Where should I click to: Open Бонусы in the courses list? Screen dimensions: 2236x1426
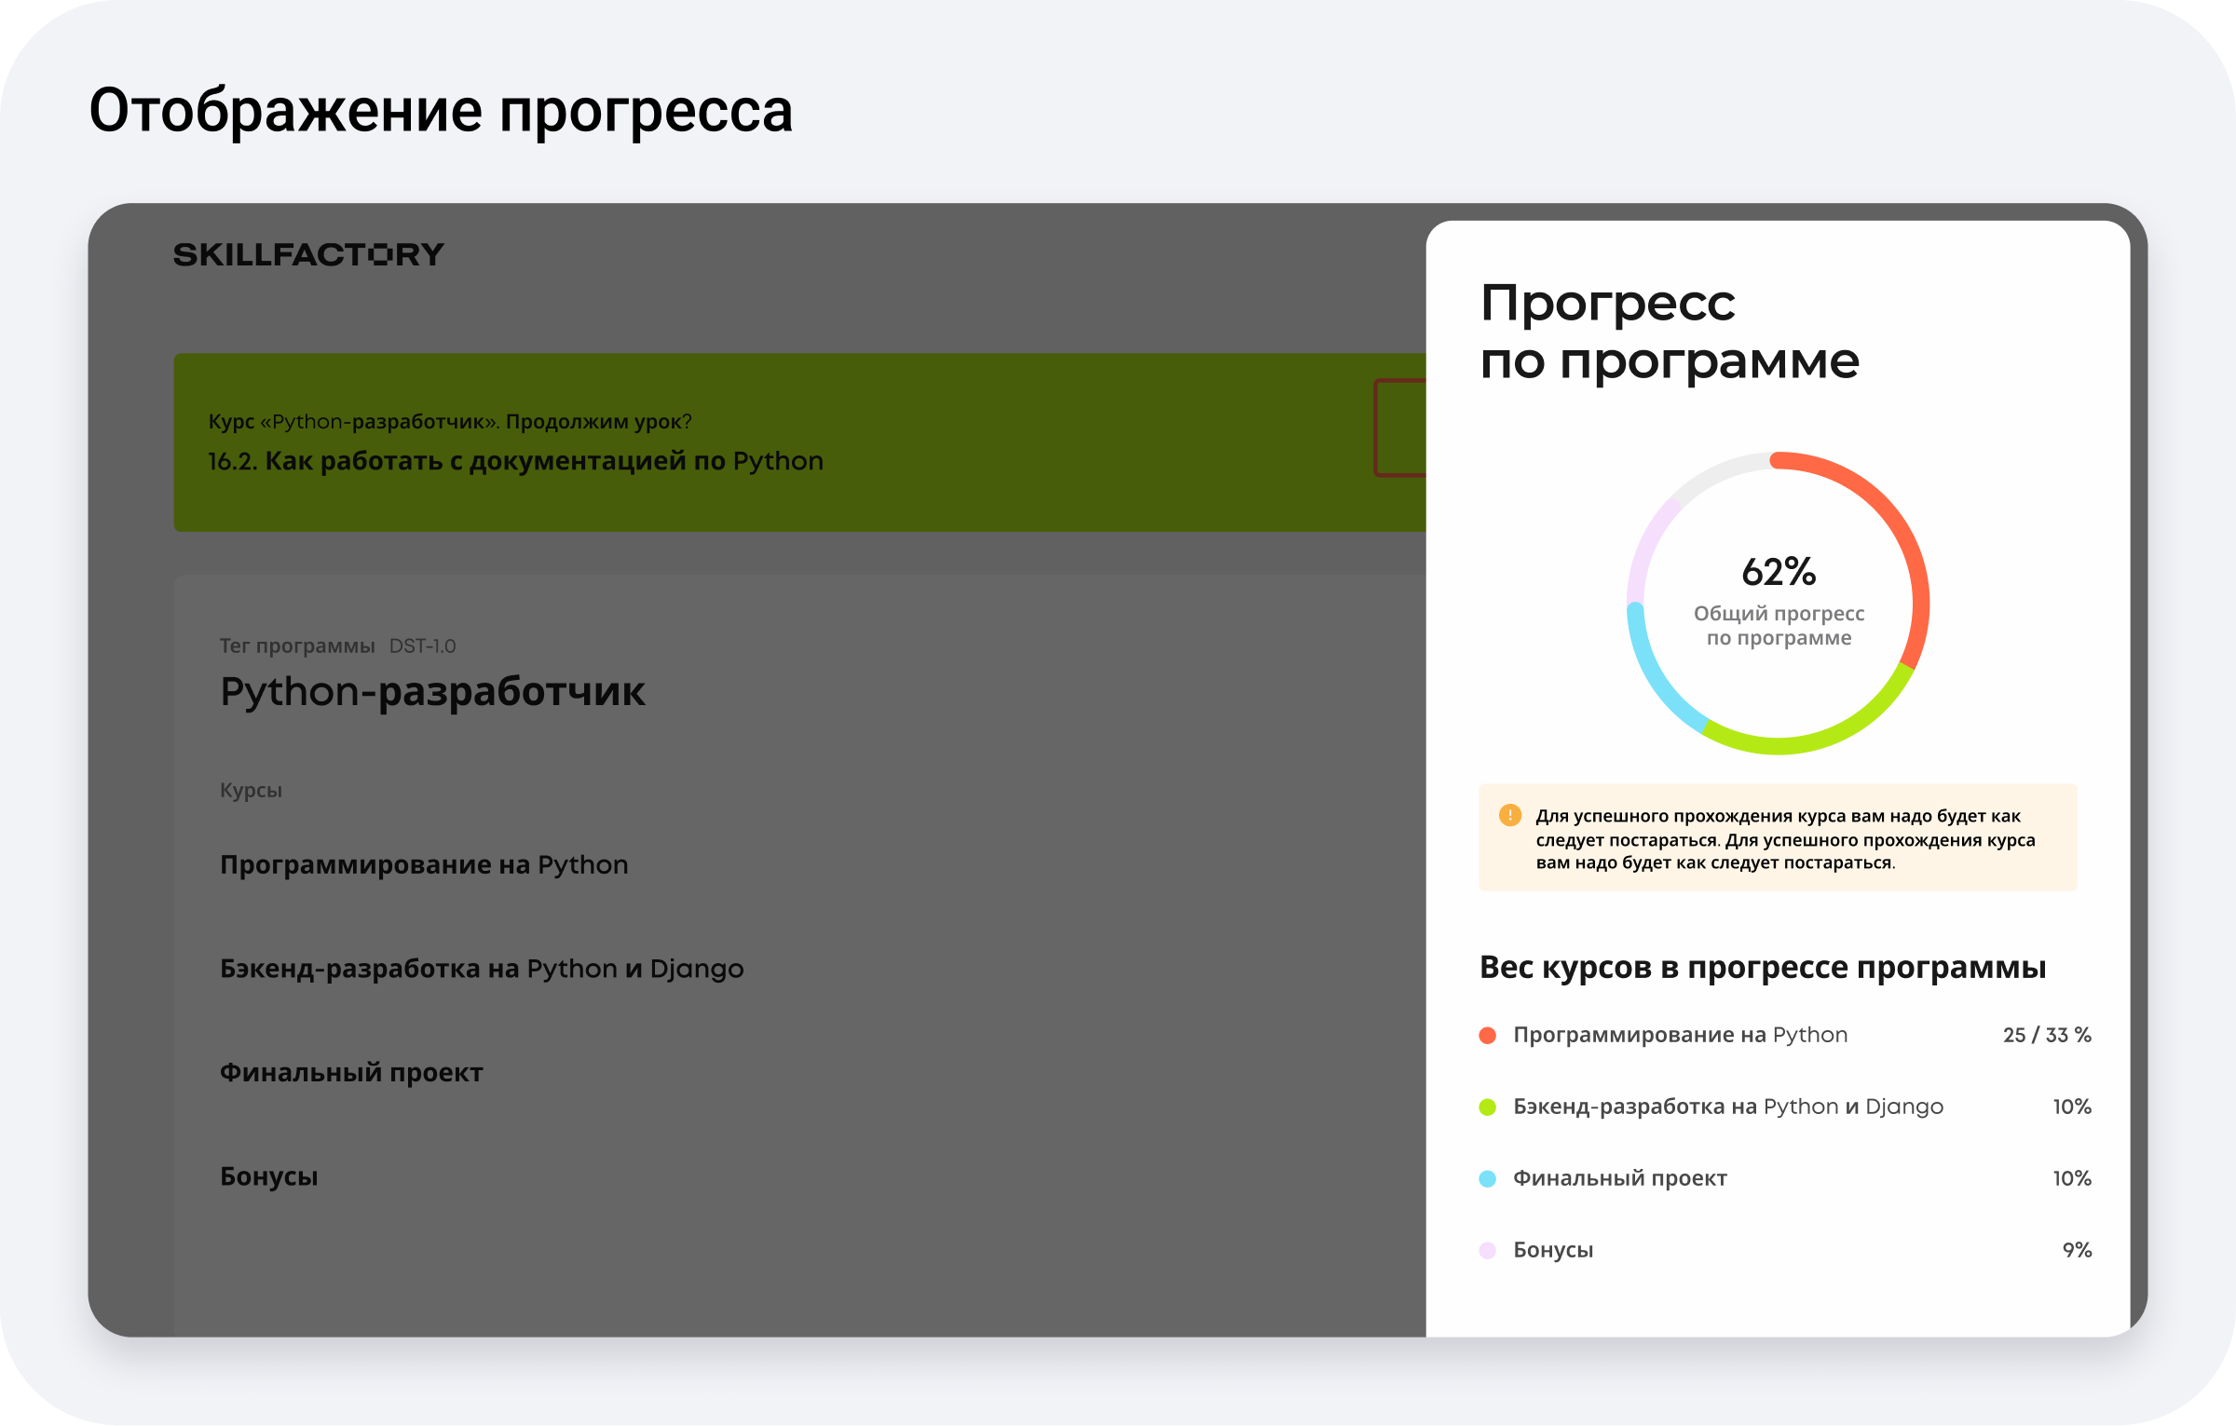[x=268, y=1176]
